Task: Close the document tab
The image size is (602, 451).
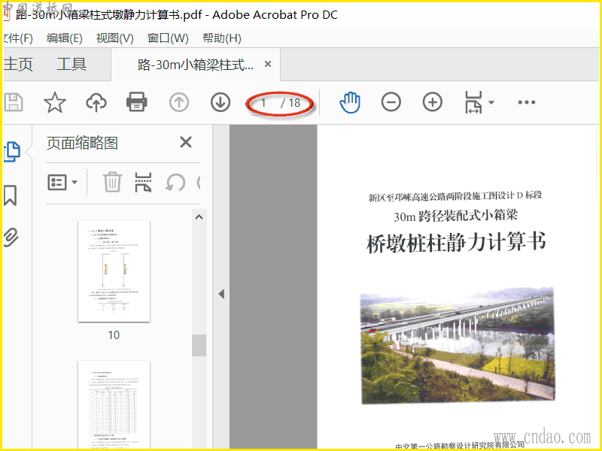Action: pos(268,64)
